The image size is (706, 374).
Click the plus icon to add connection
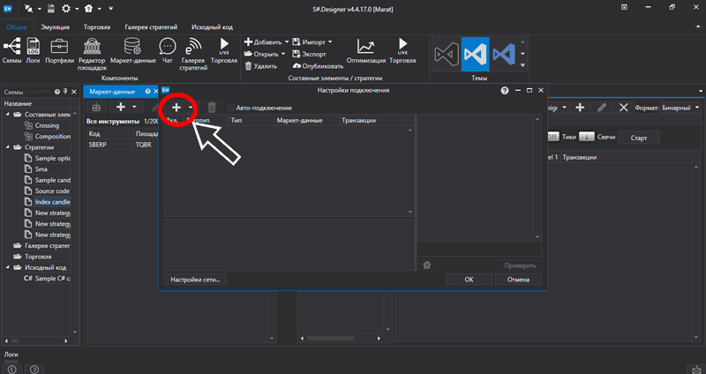click(176, 107)
